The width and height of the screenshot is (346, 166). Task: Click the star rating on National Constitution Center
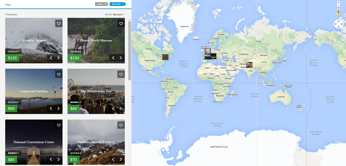pyautogui.click(x=13, y=153)
